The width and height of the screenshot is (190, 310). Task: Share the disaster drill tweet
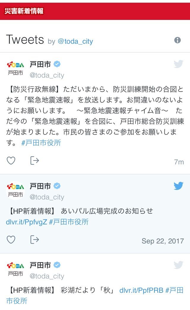click(34, 160)
